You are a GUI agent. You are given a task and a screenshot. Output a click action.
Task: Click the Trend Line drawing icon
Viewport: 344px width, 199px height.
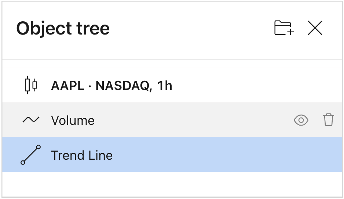(31, 155)
